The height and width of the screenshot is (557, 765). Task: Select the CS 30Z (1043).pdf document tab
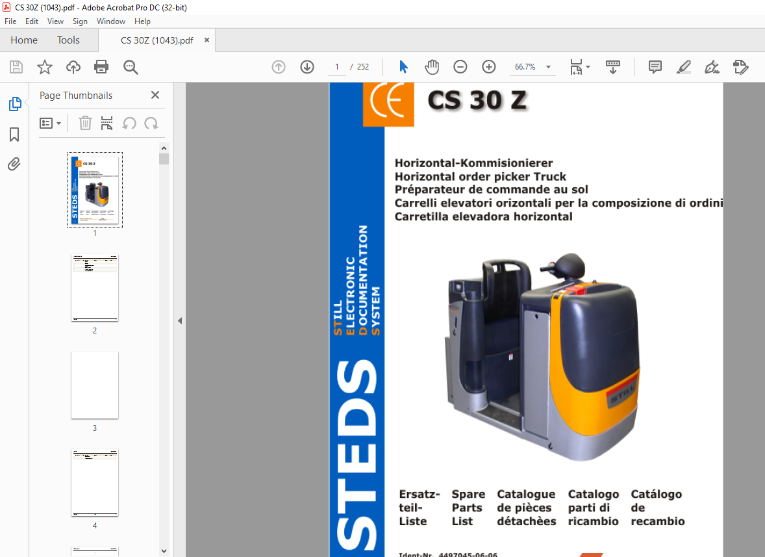(157, 40)
